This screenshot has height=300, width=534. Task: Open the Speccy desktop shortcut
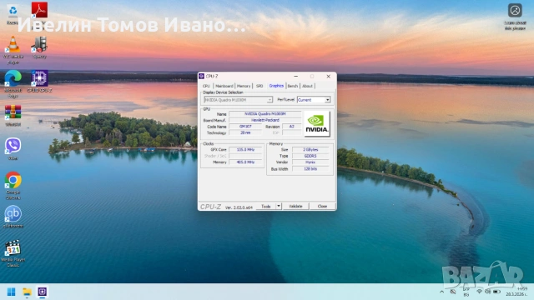[x=39, y=47]
